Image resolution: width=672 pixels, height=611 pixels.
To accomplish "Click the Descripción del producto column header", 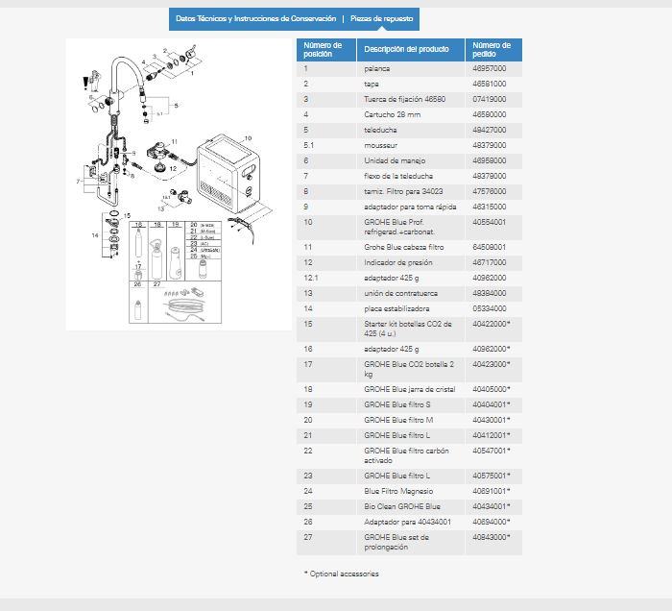I will coord(411,50).
